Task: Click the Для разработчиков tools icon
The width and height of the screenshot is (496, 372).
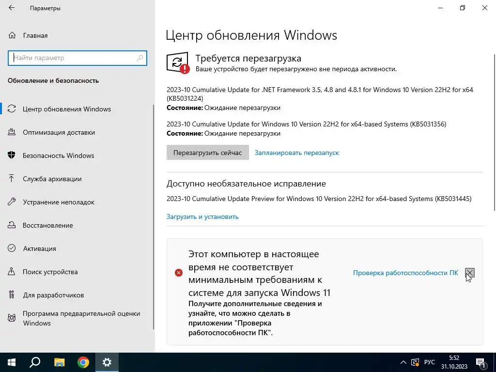Action: point(12,295)
